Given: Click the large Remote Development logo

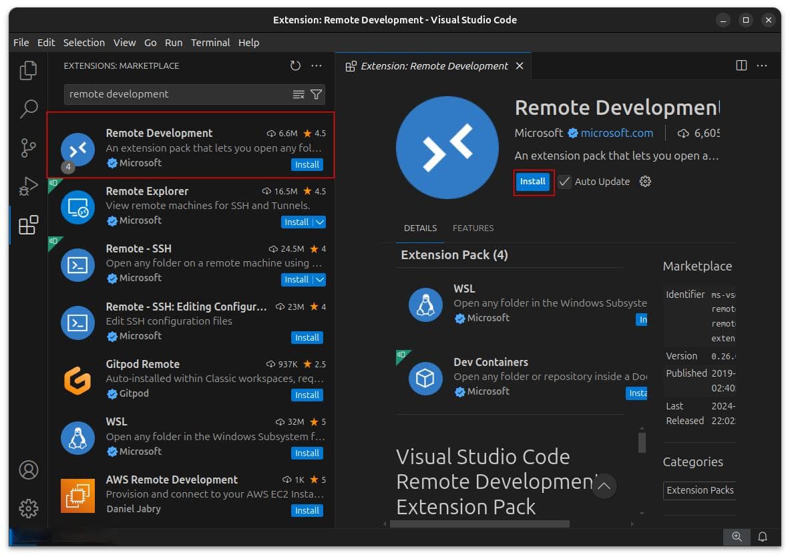Looking at the screenshot, I should 447,148.
